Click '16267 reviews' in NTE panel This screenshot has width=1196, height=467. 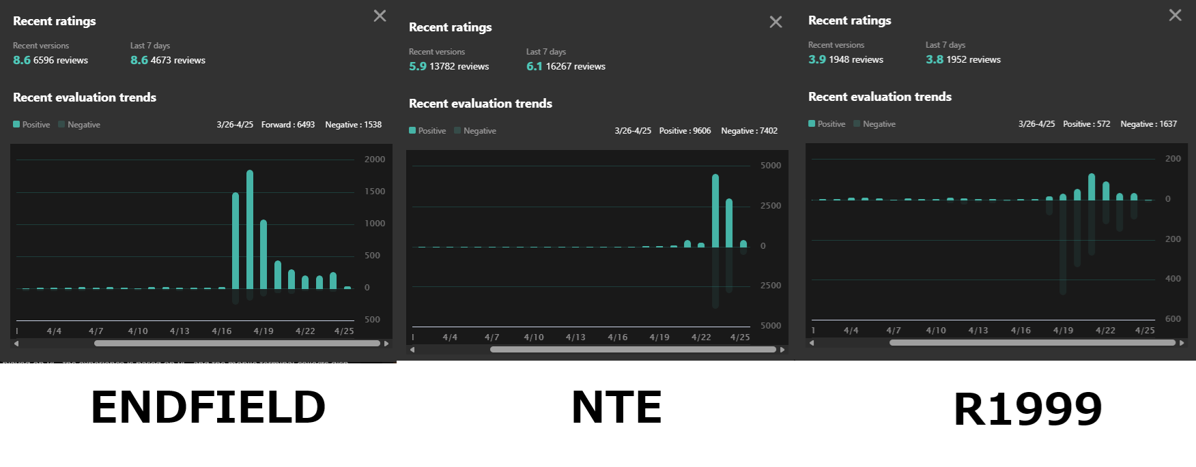pyautogui.click(x=576, y=67)
